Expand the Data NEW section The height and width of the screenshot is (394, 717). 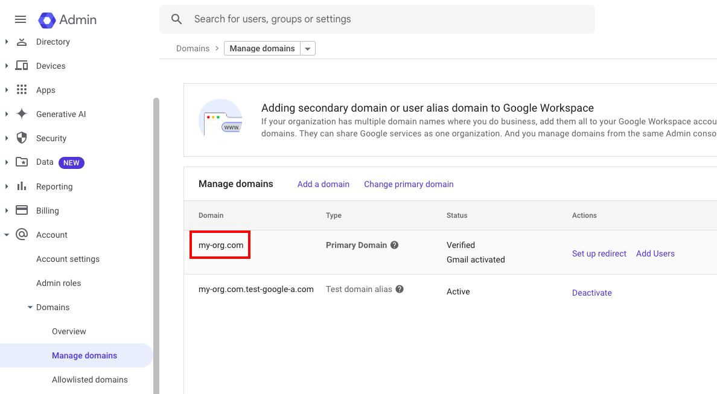point(6,162)
